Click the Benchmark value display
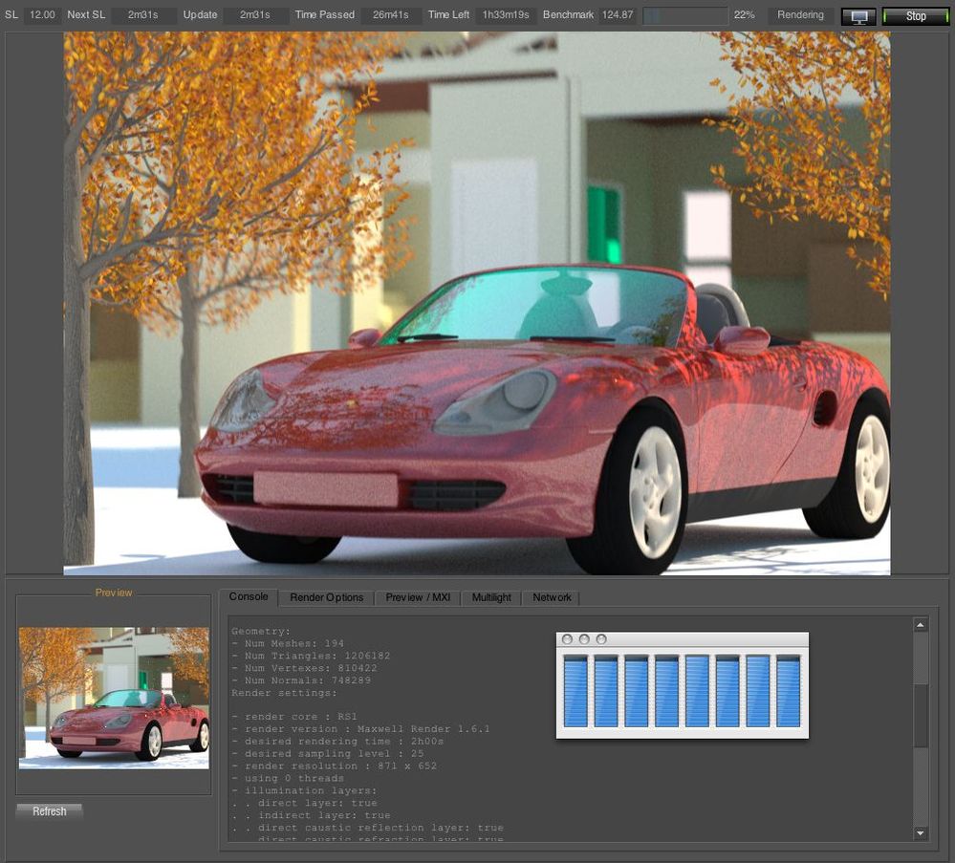The height and width of the screenshot is (863, 955). [616, 15]
